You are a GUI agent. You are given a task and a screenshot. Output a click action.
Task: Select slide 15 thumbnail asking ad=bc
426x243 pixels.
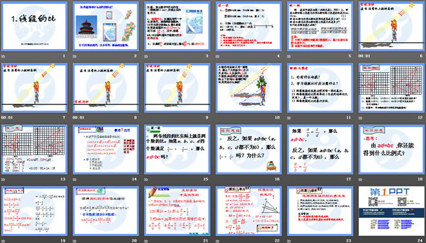(177, 150)
